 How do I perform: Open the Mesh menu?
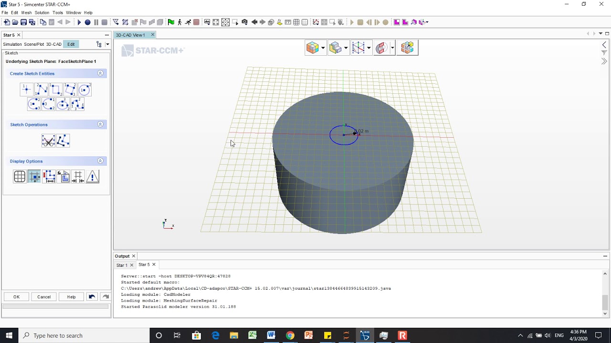26,12
